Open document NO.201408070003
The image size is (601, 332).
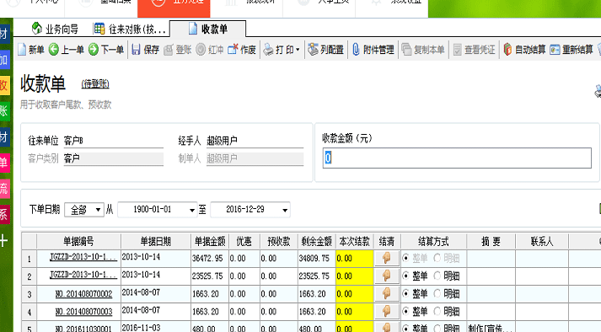coord(83,311)
